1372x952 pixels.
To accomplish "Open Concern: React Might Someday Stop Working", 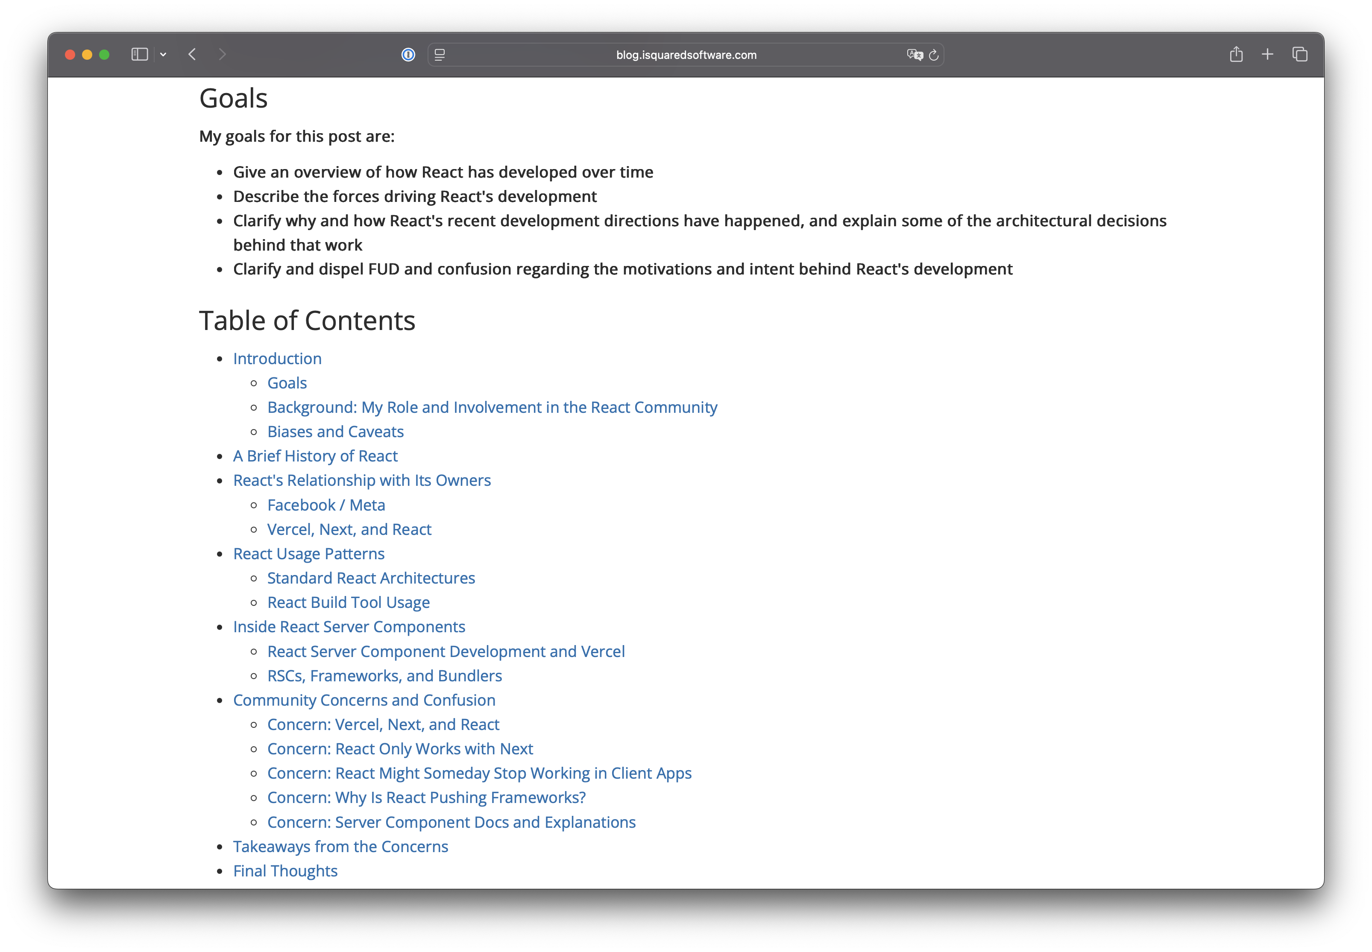I will point(479,774).
